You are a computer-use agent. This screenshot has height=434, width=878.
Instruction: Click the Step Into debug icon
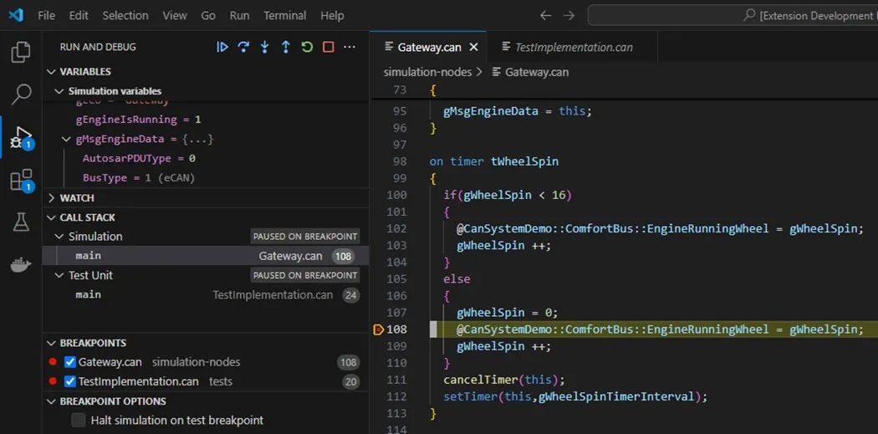pyautogui.click(x=265, y=47)
